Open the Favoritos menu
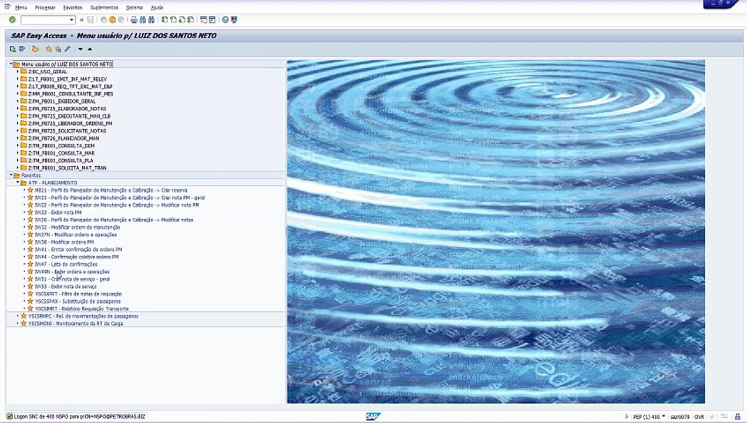 73,8
